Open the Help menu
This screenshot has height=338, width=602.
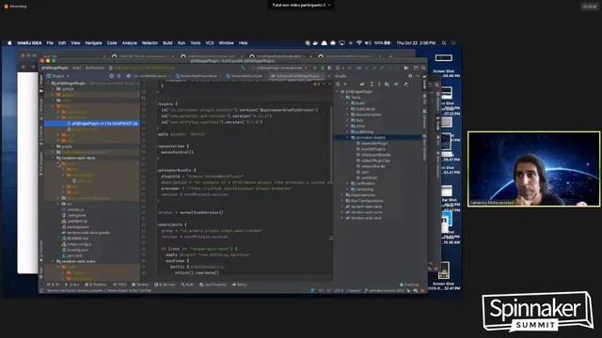tap(243, 43)
